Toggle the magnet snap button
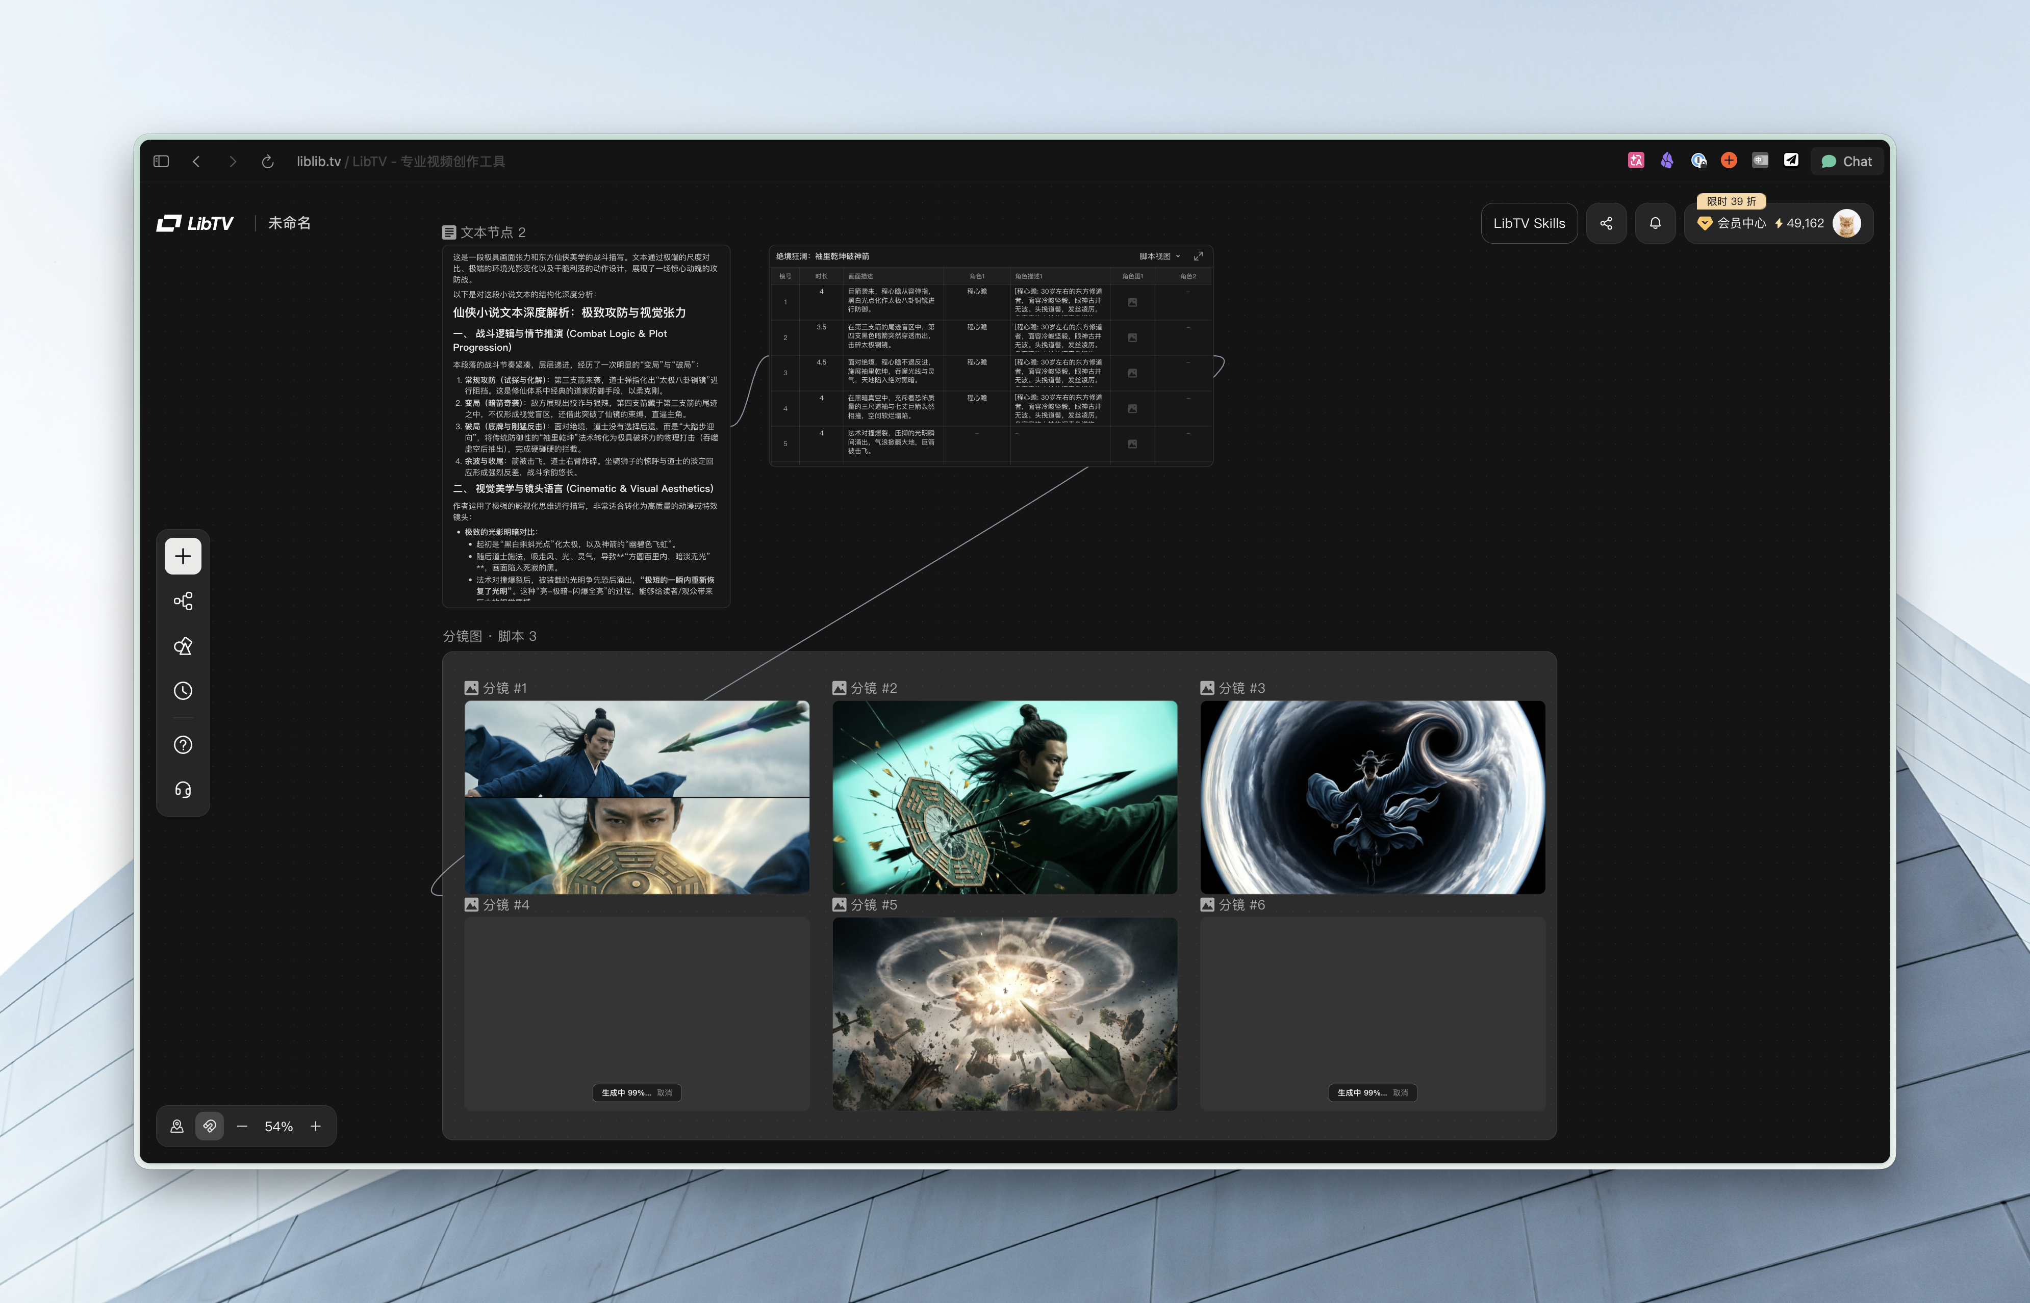Viewport: 2030px width, 1303px height. click(209, 1126)
